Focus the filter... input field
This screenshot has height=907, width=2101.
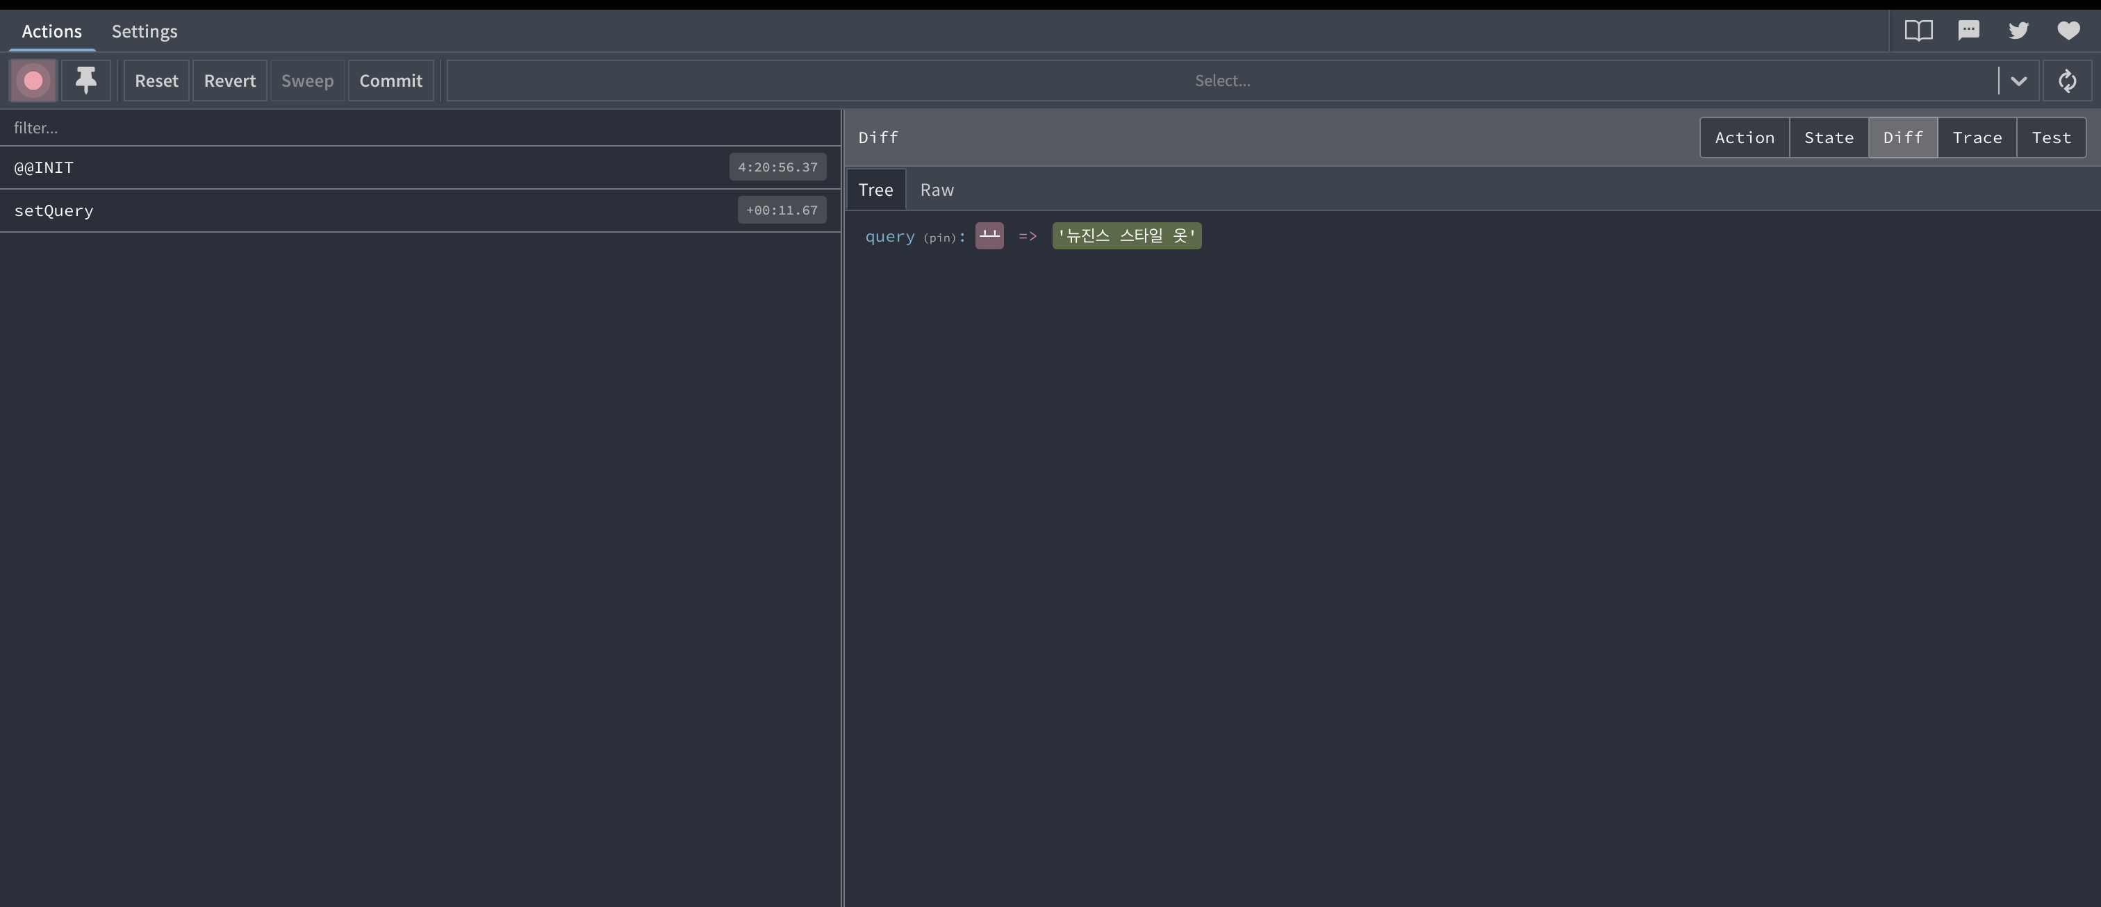[x=420, y=128]
